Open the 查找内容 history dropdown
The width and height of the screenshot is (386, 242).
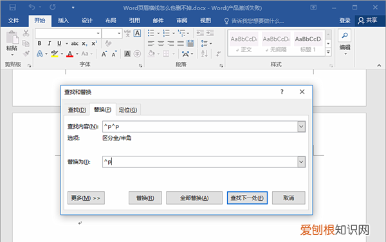pyautogui.click(x=301, y=127)
